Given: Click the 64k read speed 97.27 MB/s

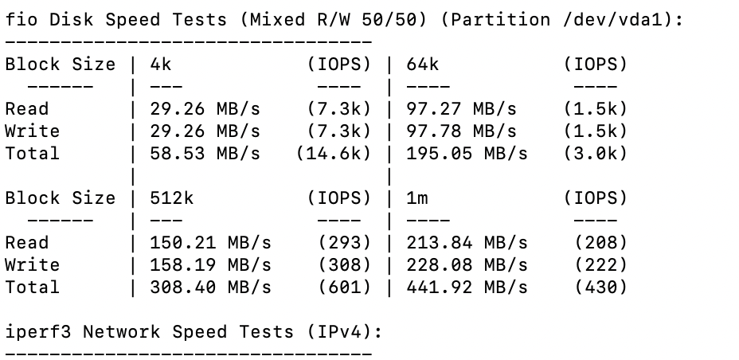Looking at the screenshot, I should pos(461,109).
